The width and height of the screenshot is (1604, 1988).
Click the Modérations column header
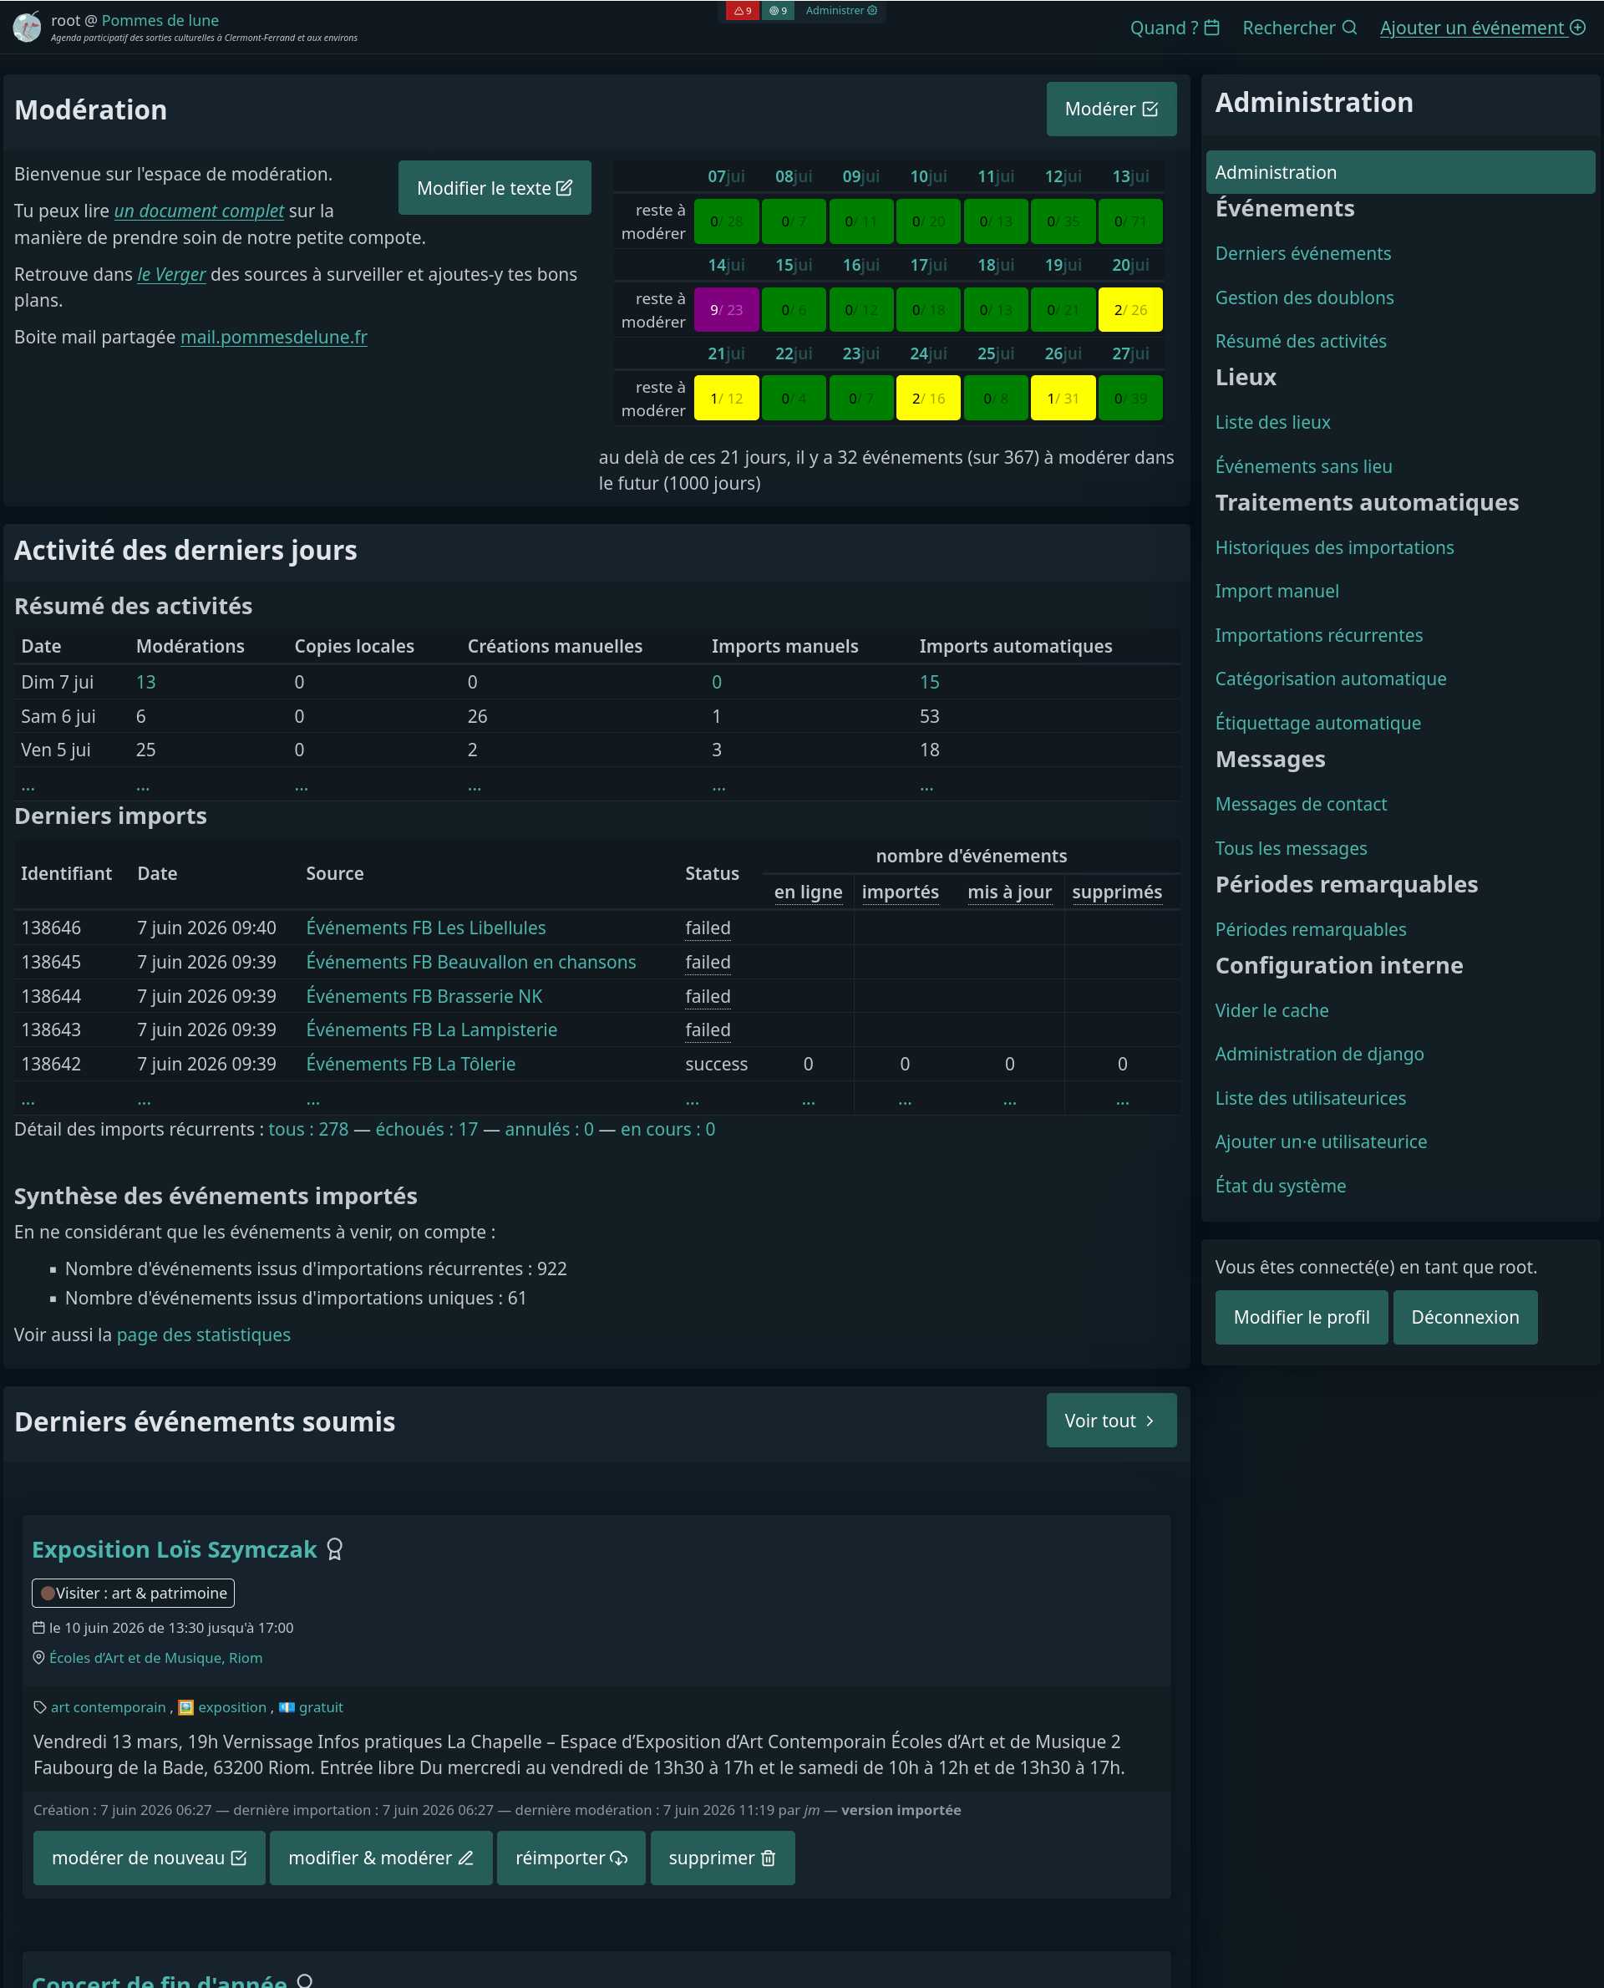tap(190, 646)
